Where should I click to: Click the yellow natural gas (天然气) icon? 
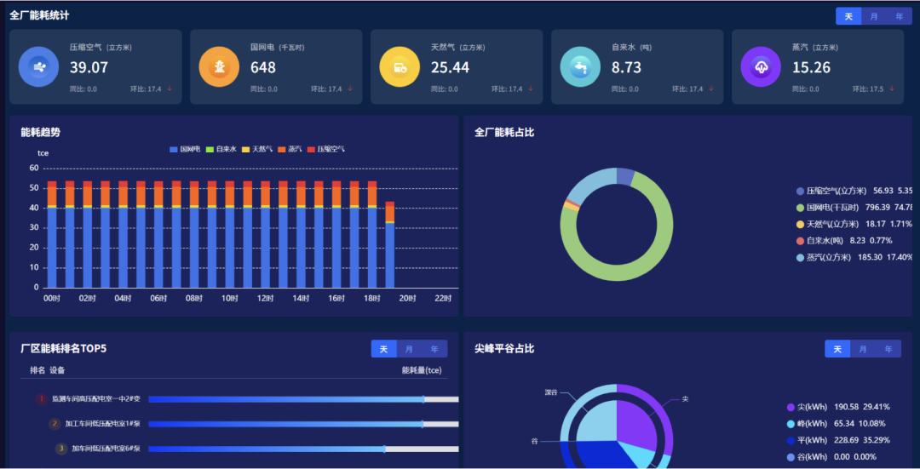400,66
